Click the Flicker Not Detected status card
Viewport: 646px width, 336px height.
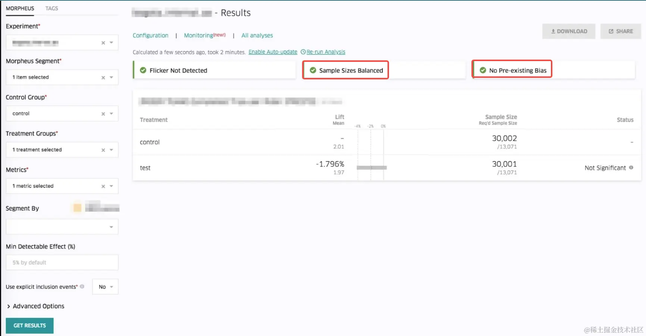[x=214, y=70]
